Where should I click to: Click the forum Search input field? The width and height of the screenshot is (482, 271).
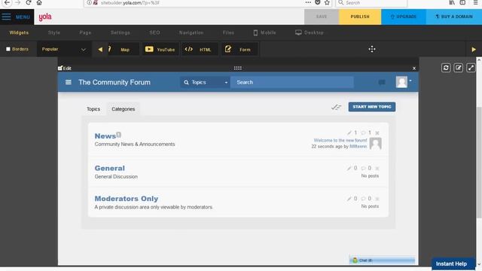tap(292, 82)
